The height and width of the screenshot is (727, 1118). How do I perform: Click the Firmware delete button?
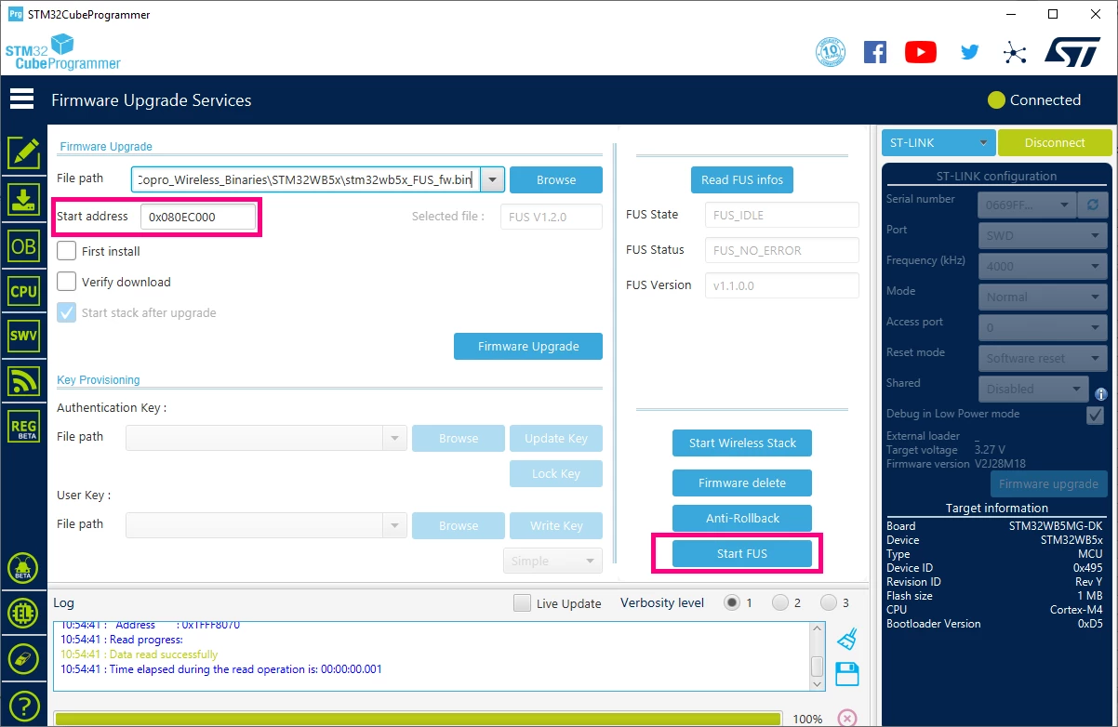pos(742,482)
